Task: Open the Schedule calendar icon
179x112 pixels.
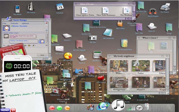Action: click(60, 7)
